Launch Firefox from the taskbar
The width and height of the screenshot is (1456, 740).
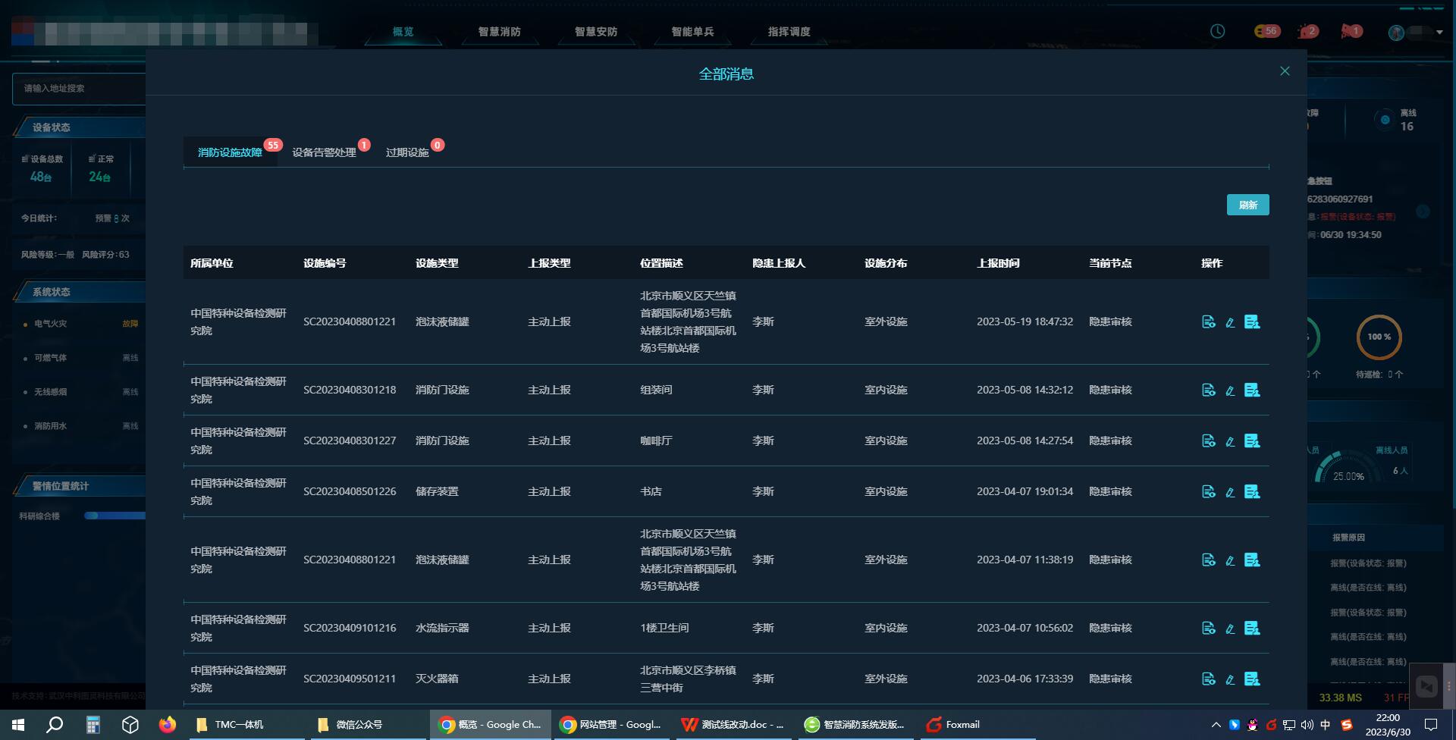click(x=167, y=725)
